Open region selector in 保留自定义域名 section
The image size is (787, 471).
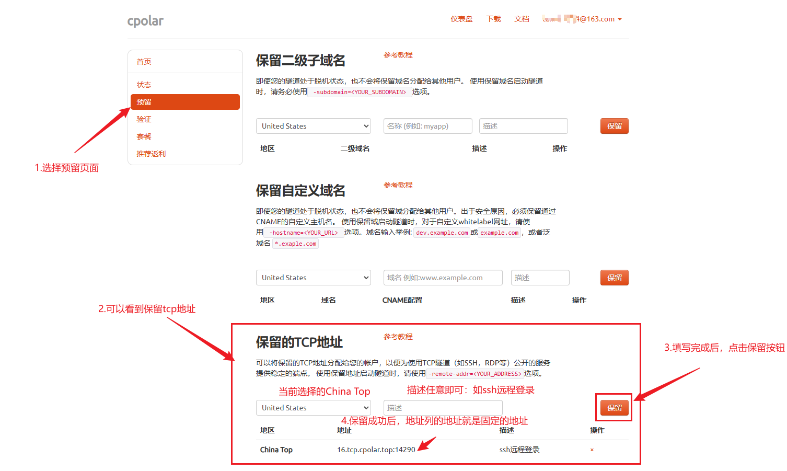click(313, 277)
